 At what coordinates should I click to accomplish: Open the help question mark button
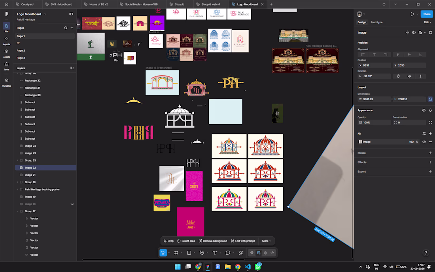[426, 253]
